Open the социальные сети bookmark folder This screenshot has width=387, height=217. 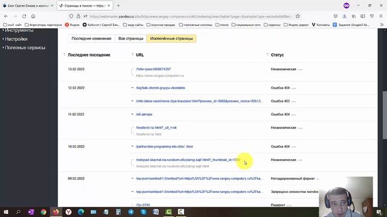point(246,25)
